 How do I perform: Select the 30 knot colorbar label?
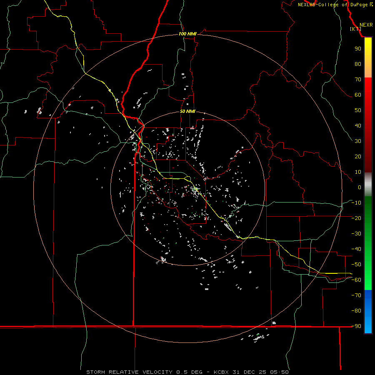pyautogui.click(x=358, y=141)
